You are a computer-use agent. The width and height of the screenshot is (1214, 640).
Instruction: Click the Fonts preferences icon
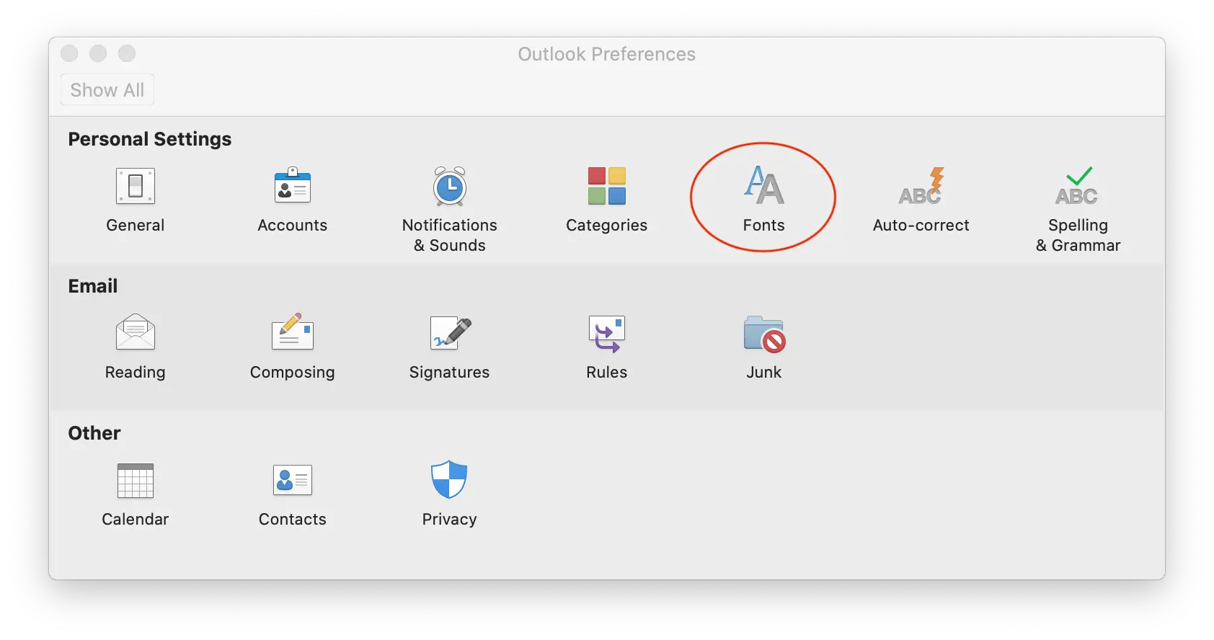click(763, 185)
